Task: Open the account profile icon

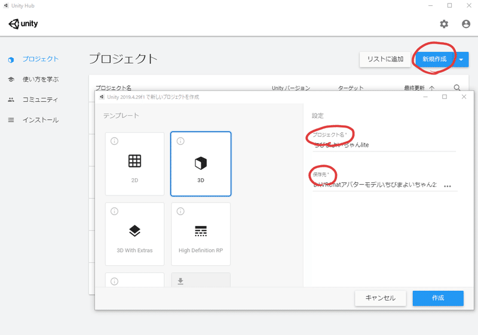Action: point(466,24)
